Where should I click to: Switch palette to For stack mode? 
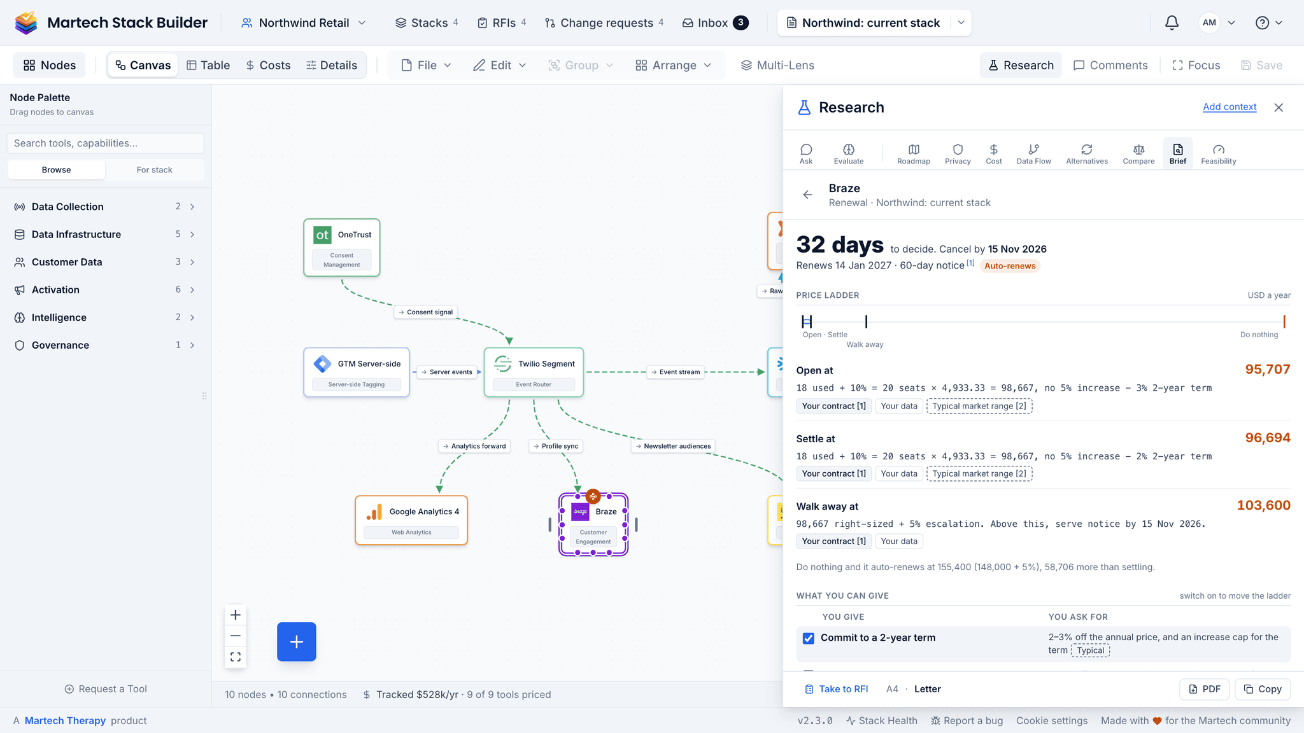coord(155,170)
